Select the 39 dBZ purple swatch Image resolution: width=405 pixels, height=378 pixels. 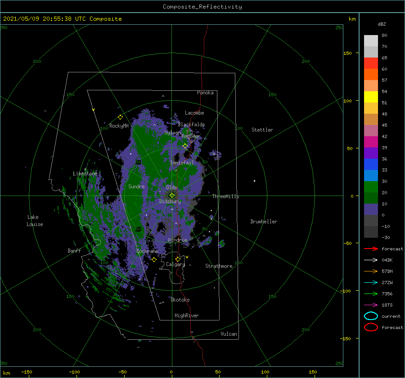point(371,153)
